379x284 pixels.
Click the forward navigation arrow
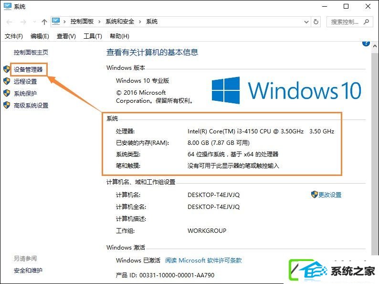tap(23, 22)
